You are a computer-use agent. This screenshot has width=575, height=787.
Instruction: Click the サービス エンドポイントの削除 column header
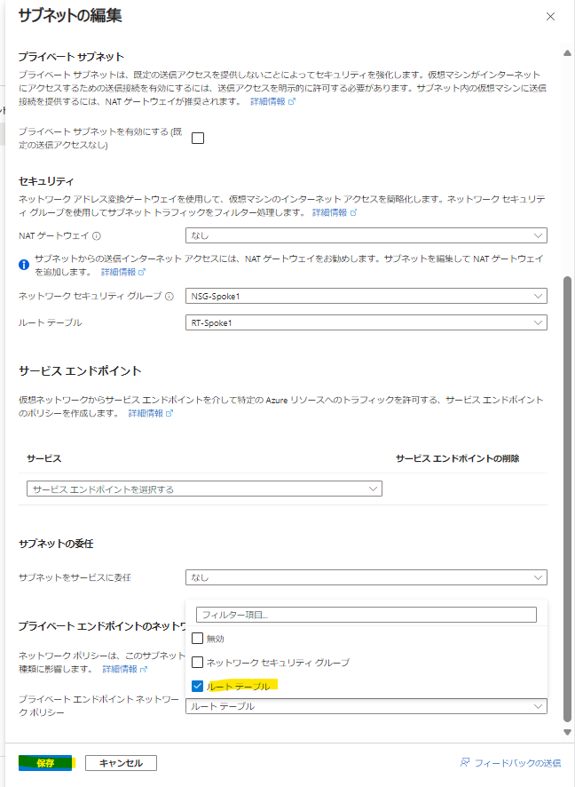[x=457, y=458]
